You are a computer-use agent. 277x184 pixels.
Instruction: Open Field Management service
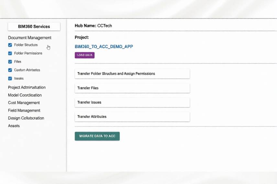[x=24, y=111]
